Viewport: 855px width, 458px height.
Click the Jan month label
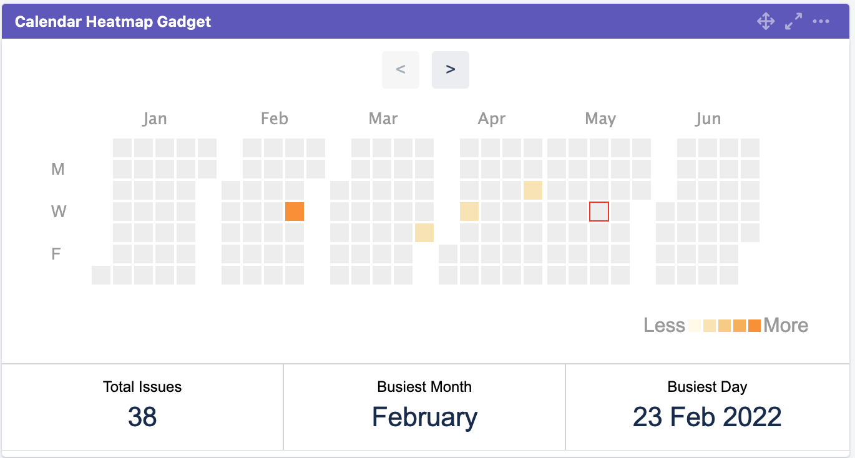154,119
